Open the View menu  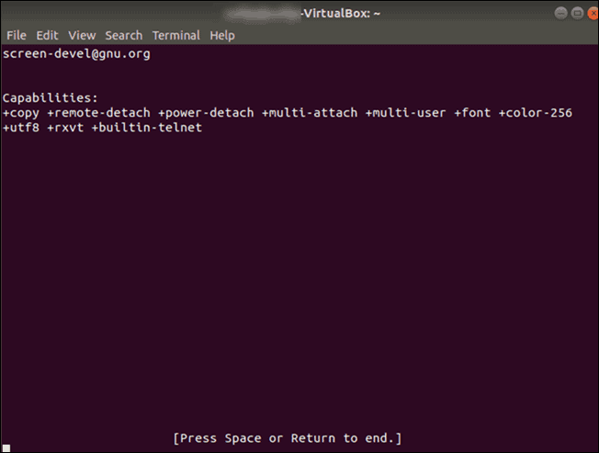point(82,36)
